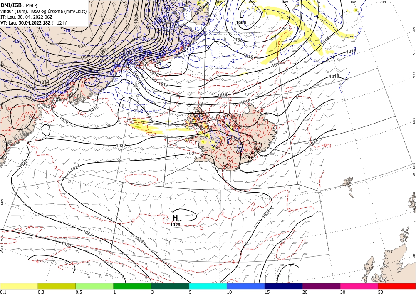
Task: Click the olive 0.3–0.5 legend color band
Action: point(57,286)
